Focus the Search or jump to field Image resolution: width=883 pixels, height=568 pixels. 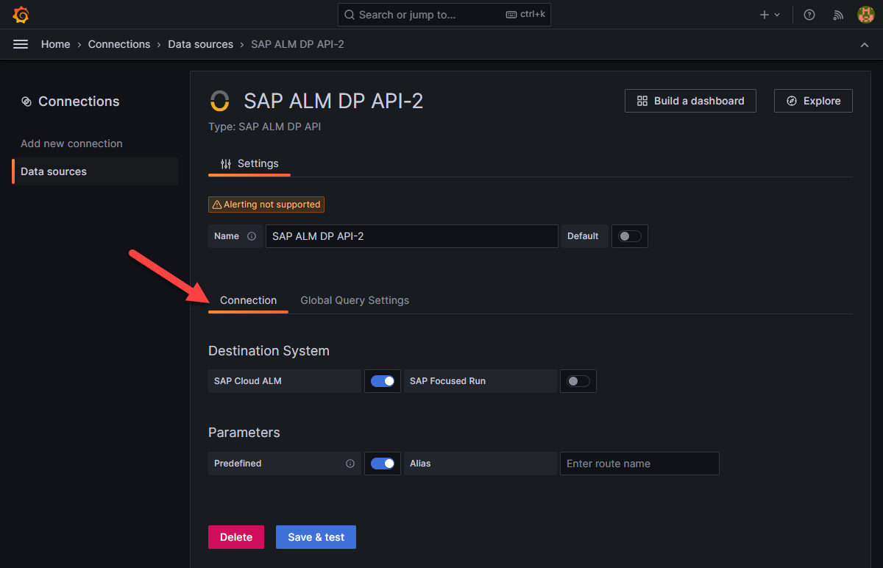click(x=444, y=15)
